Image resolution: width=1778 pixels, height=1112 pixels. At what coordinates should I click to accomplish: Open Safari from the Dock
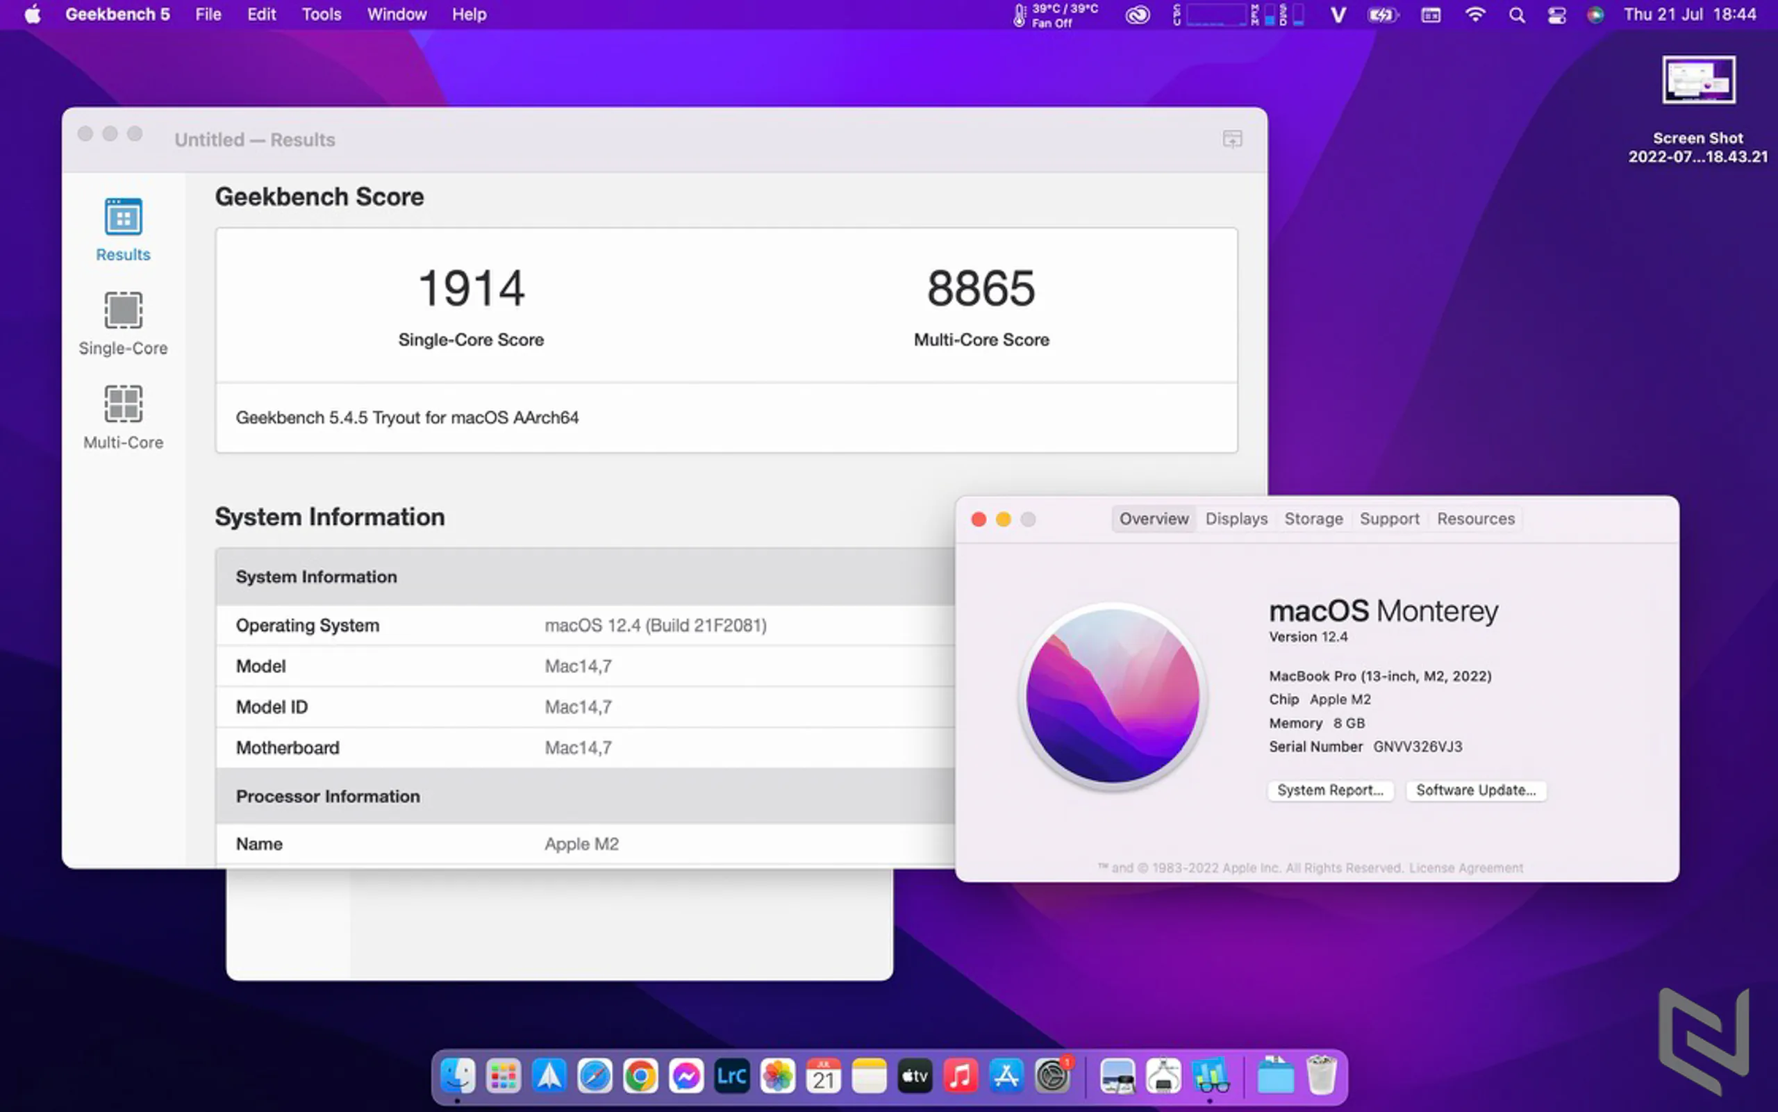point(595,1076)
